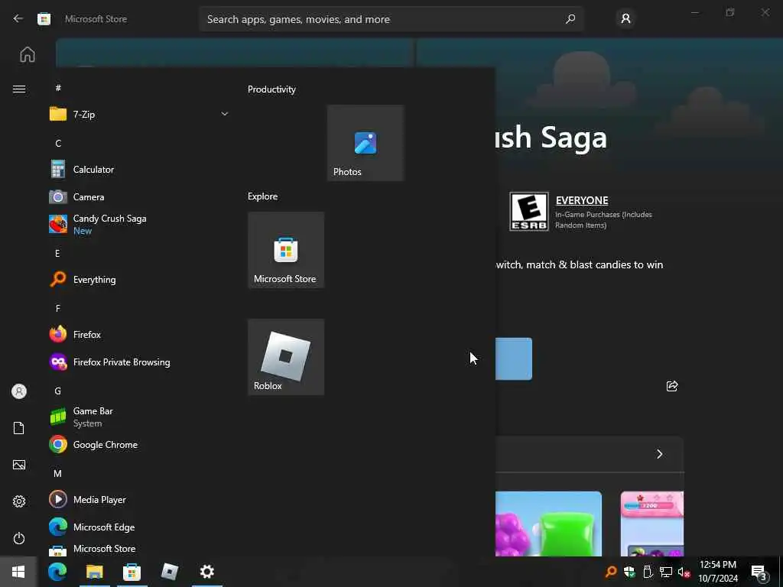The image size is (783, 587).
Task: Click the Productivity group heading
Action: (271, 89)
